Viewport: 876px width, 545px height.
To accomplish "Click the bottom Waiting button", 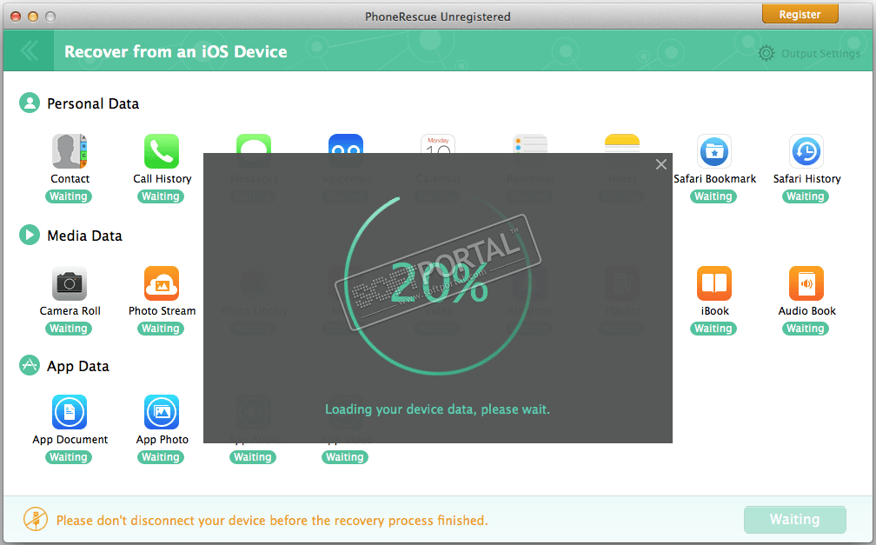I will point(794,519).
